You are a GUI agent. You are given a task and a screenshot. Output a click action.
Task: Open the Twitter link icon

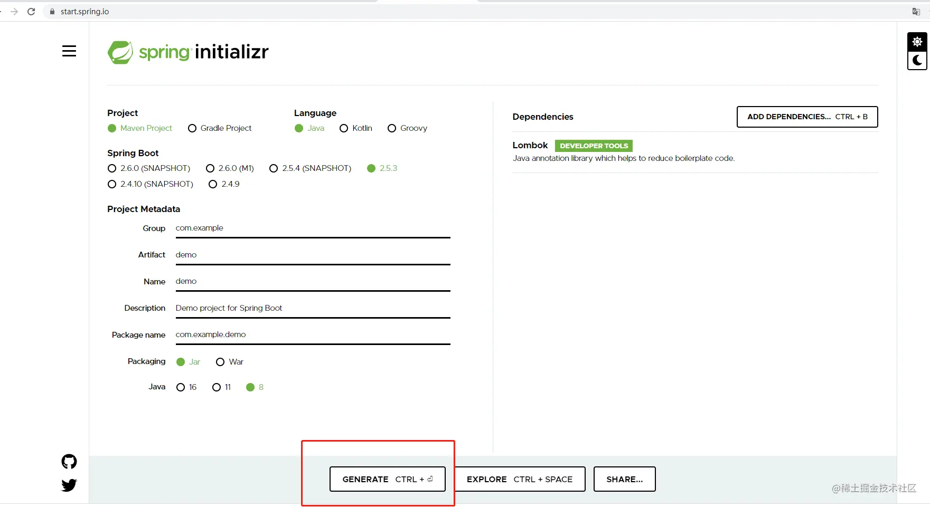(69, 485)
